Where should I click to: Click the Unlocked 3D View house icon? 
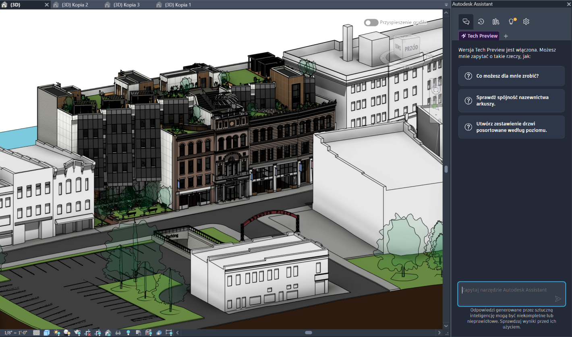108,333
